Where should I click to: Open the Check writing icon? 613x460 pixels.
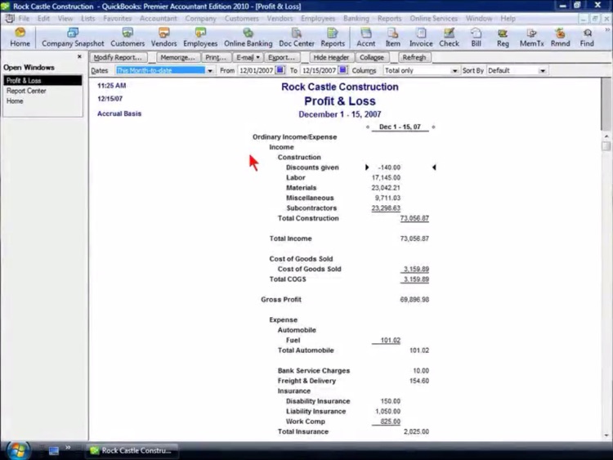coord(450,38)
